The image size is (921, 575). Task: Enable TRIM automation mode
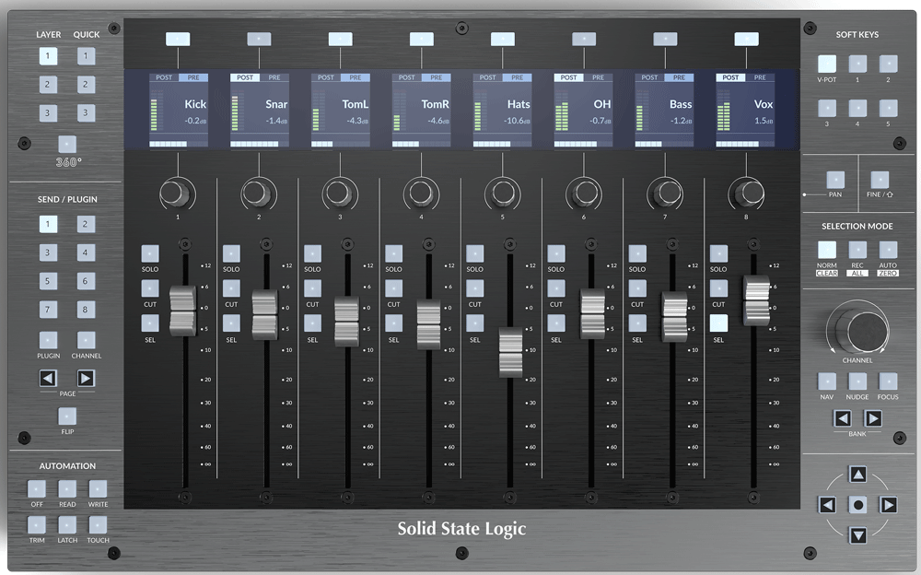(37, 525)
